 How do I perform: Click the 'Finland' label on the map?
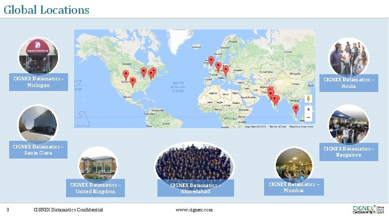coord(233,42)
